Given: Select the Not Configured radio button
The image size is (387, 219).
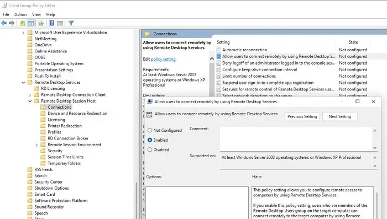Looking at the screenshot, I should coord(150,130).
